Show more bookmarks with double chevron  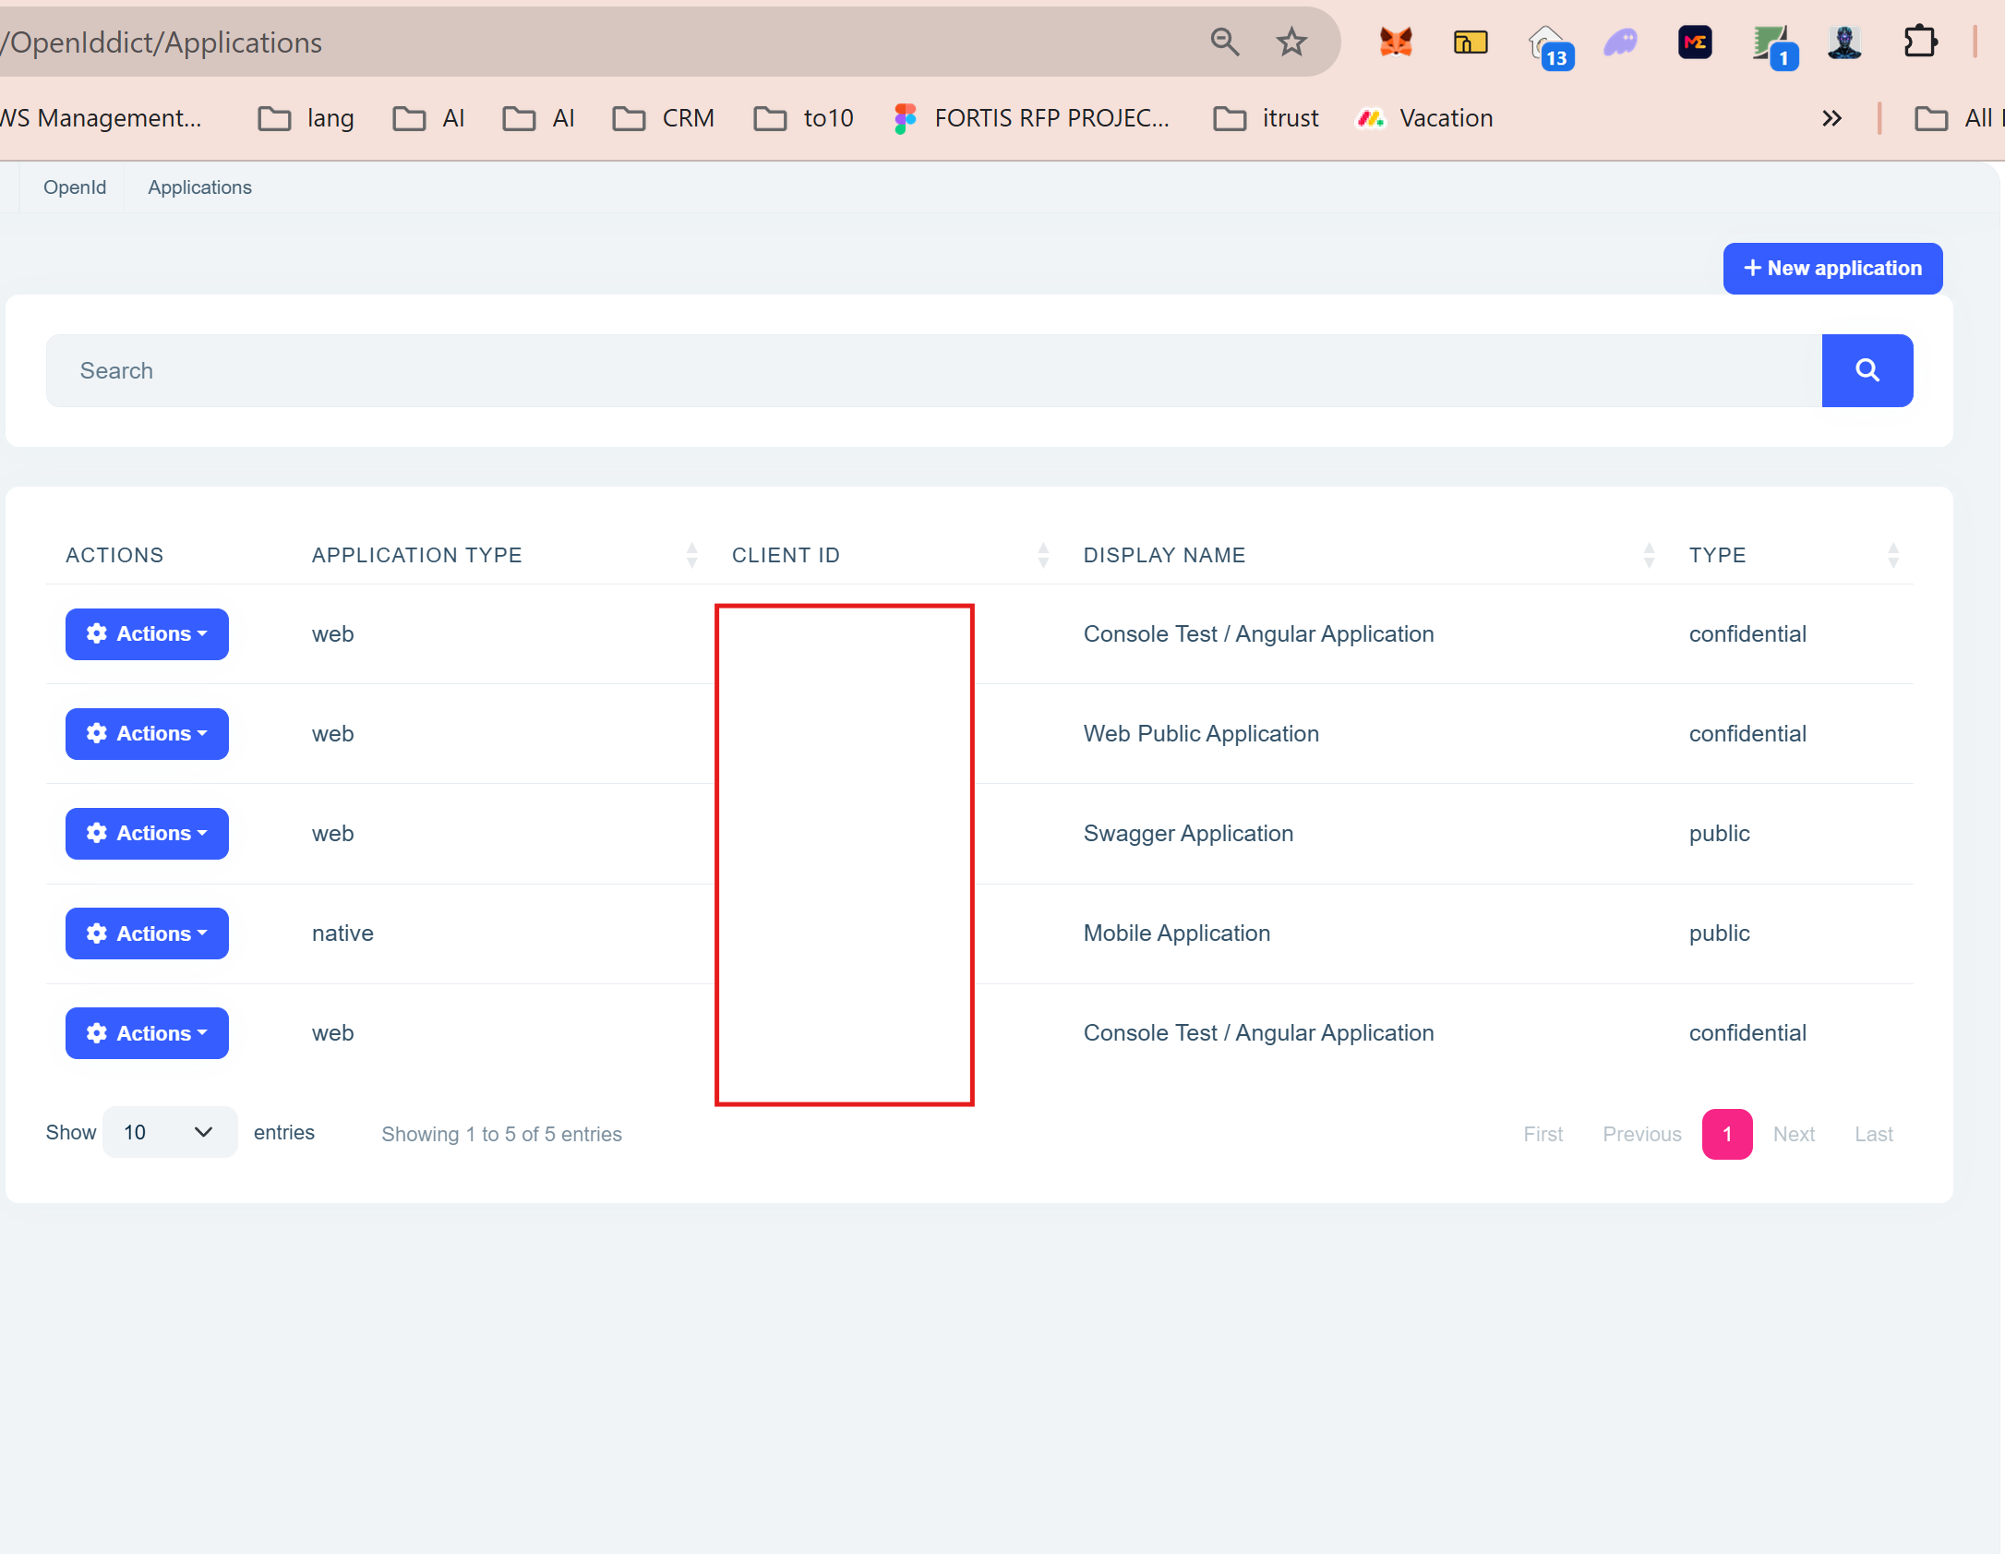tap(1831, 118)
